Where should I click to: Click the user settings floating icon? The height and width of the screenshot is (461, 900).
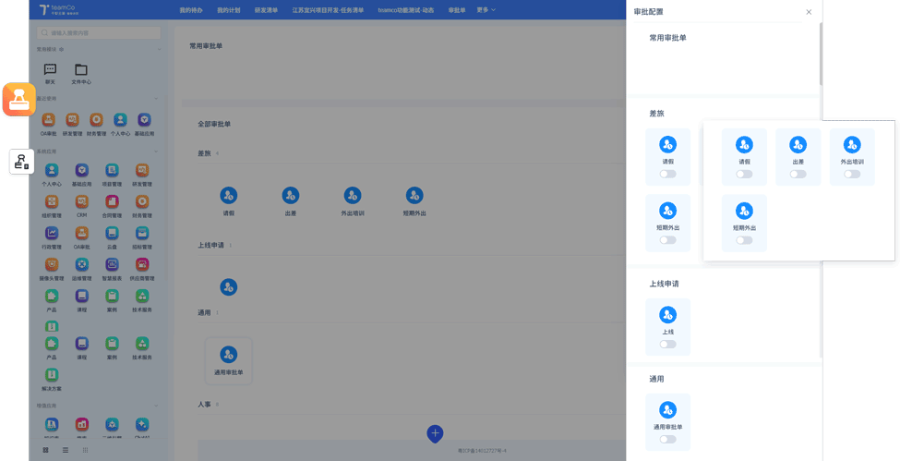point(21,162)
